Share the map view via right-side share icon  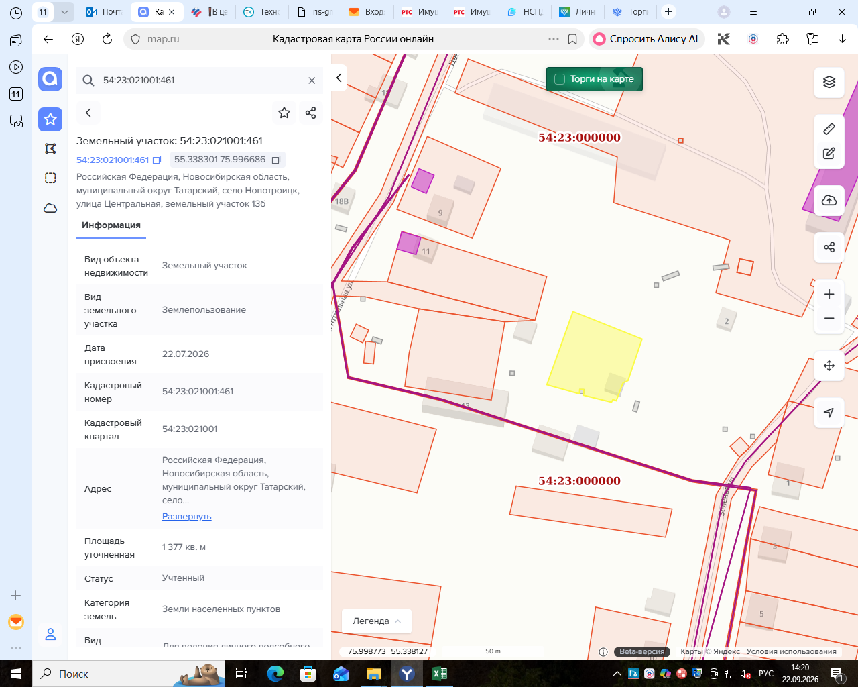829,248
